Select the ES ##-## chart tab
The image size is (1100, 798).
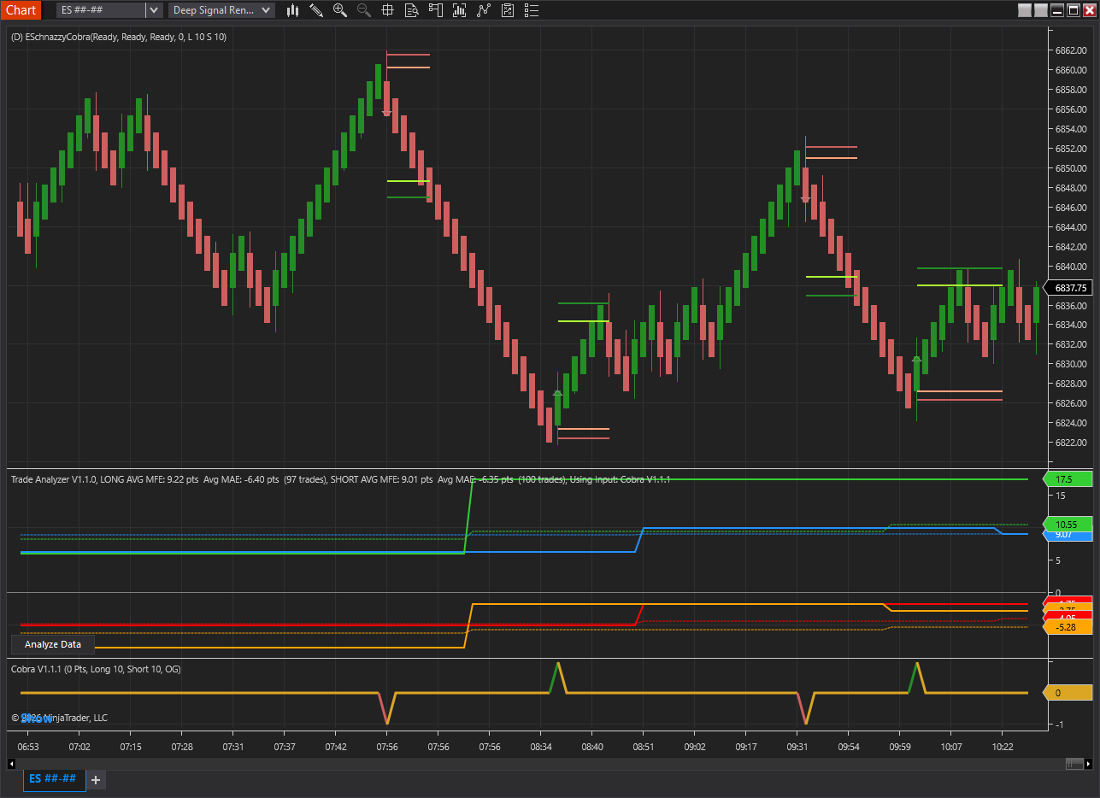point(54,779)
